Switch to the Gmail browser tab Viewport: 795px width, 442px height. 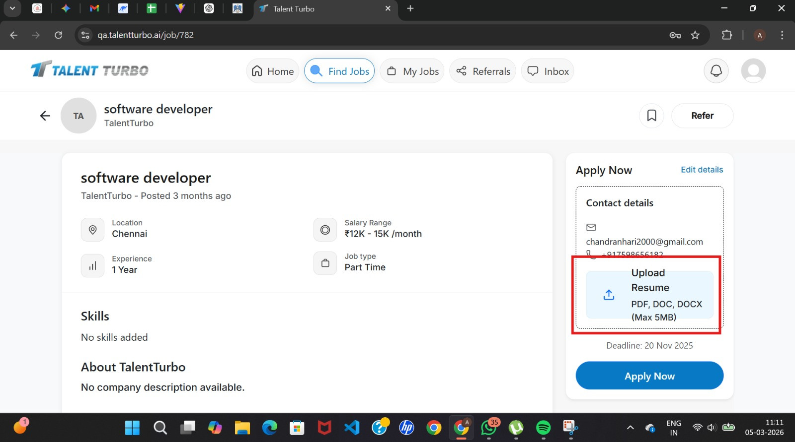(x=94, y=8)
